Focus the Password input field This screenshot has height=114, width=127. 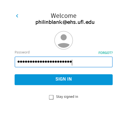tap(64, 62)
